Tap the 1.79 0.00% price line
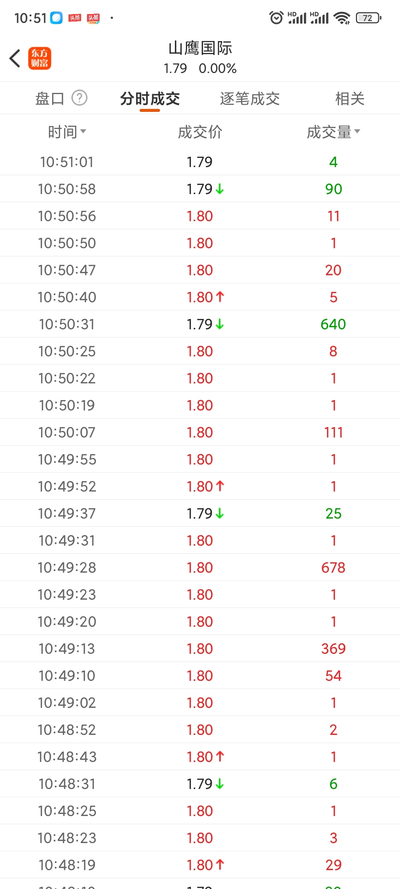 tap(200, 69)
